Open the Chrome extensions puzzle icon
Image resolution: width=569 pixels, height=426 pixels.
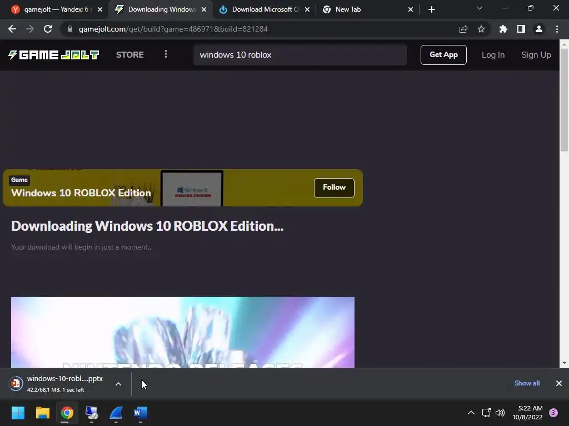(503, 29)
